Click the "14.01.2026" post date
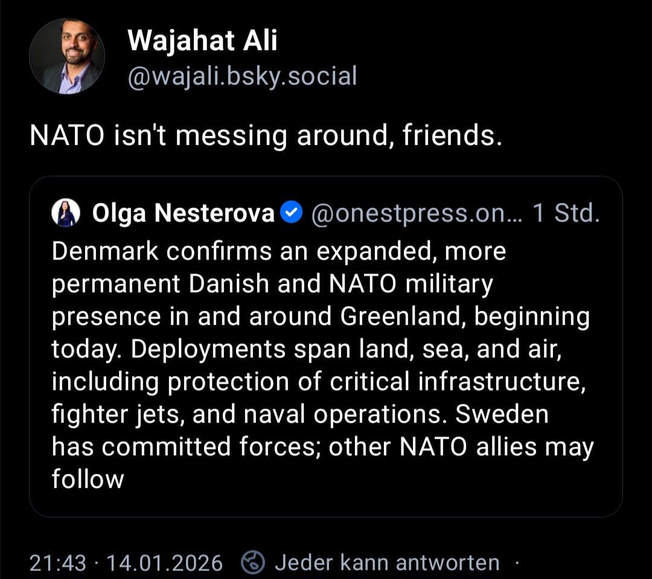 coord(164,563)
